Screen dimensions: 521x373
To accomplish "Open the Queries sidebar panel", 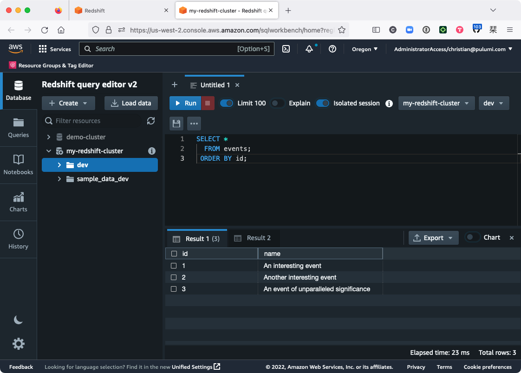I will click(x=18, y=128).
